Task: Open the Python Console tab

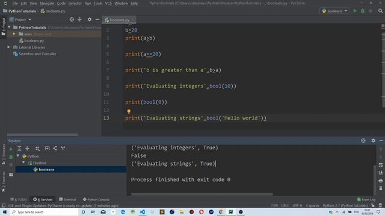Action: (x=96, y=200)
